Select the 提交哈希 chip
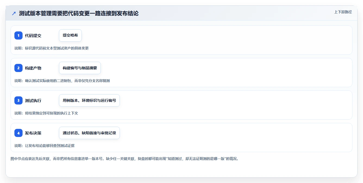The width and height of the screenshot is (363, 183). pos(70,35)
